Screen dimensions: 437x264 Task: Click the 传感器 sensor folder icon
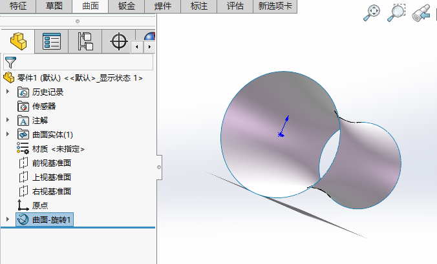[23, 107]
